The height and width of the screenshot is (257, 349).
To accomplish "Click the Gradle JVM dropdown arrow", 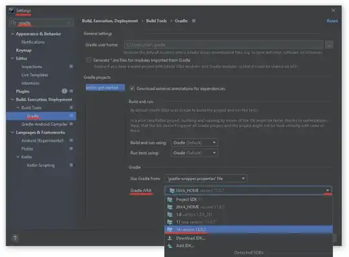I will [328, 190].
